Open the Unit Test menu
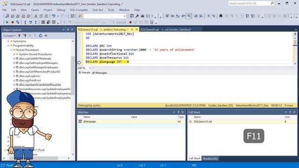Screen dimensions: 299x168 click(x=98, y=10)
